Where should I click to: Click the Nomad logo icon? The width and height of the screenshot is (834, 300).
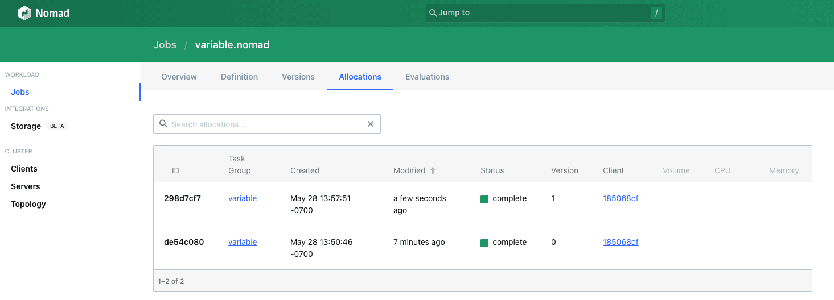[x=24, y=13]
